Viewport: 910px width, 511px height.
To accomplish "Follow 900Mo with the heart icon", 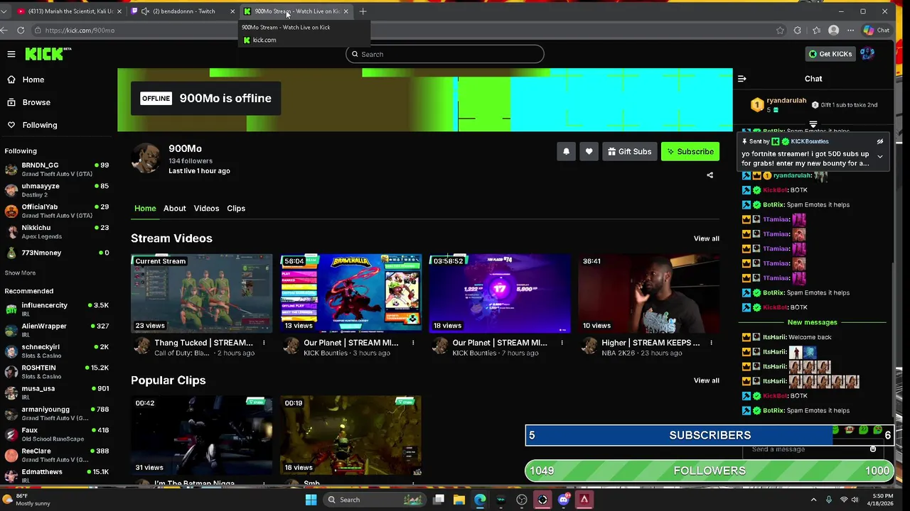I will pos(589,151).
